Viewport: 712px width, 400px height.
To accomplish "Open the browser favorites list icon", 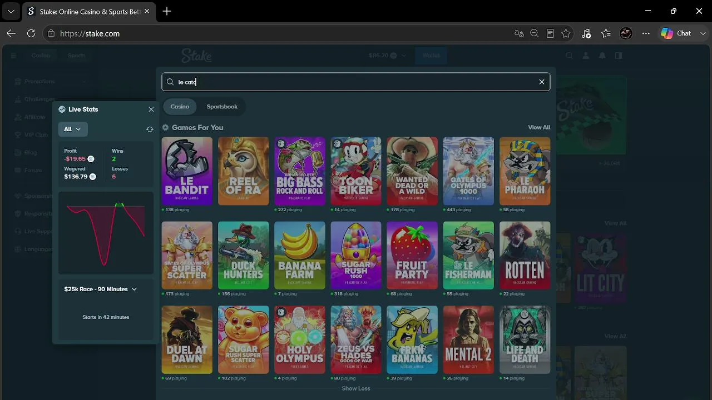I will (606, 33).
